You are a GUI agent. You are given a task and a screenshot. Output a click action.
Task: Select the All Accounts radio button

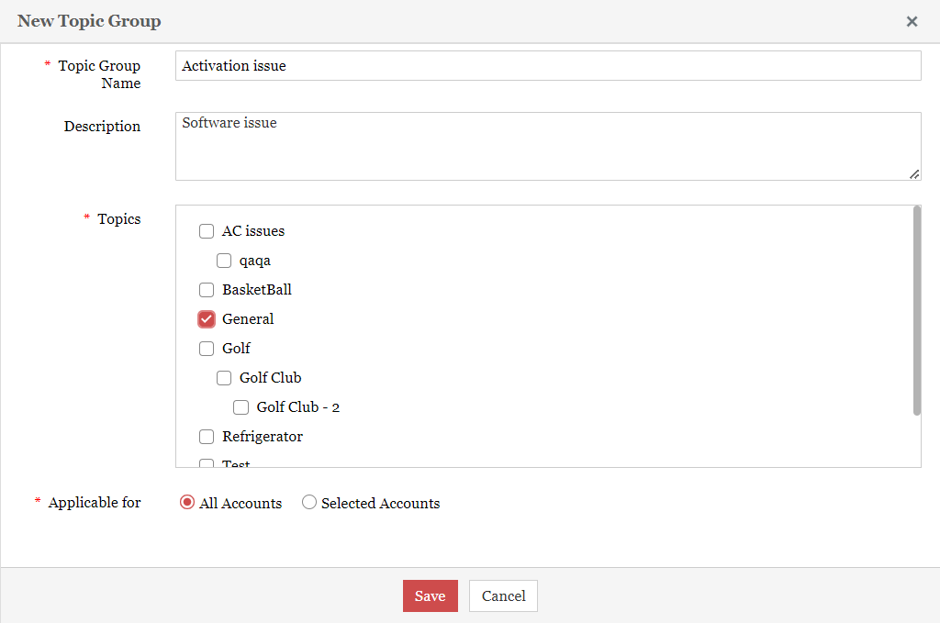187,503
